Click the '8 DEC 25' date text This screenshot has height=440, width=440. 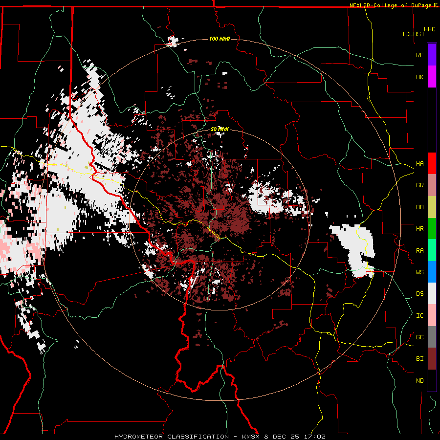282,437
